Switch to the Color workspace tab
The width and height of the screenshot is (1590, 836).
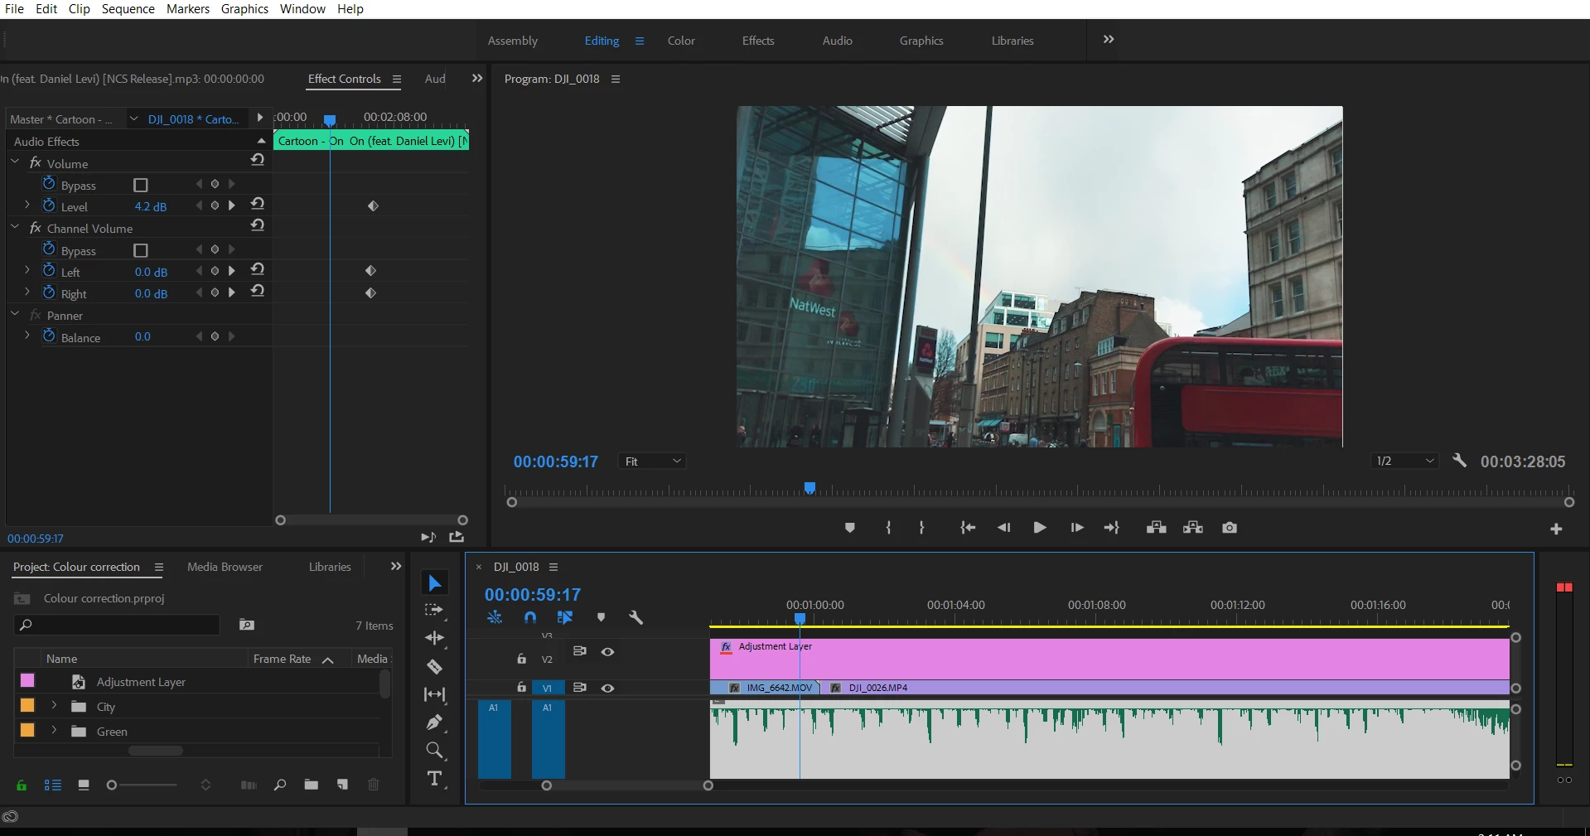click(x=681, y=41)
